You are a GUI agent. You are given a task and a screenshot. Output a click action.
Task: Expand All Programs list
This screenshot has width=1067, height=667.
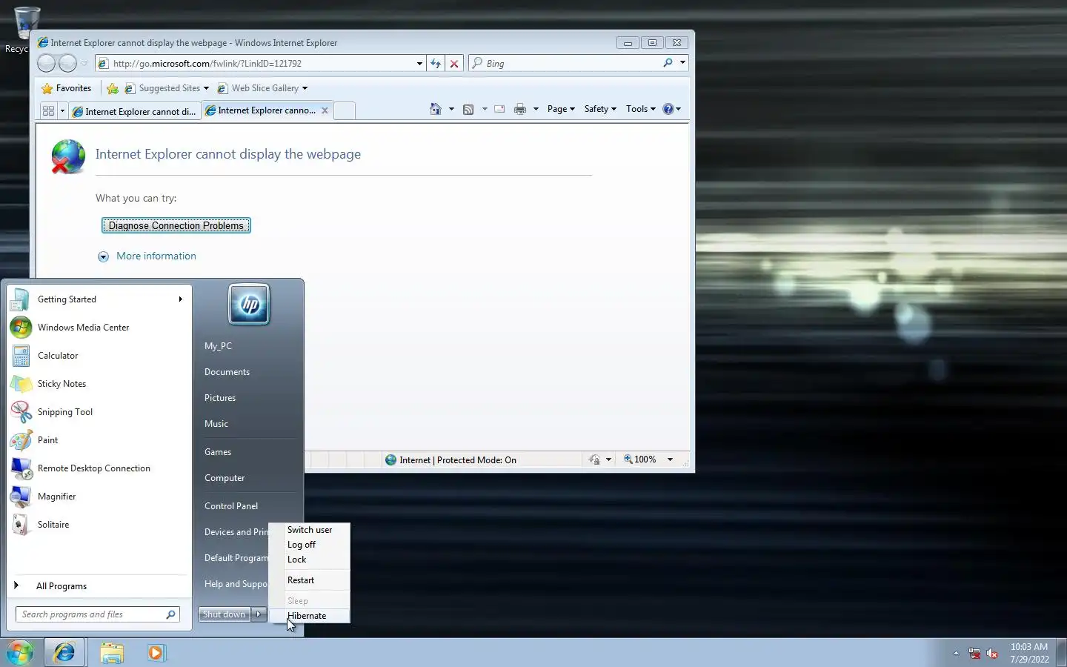click(99, 586)
